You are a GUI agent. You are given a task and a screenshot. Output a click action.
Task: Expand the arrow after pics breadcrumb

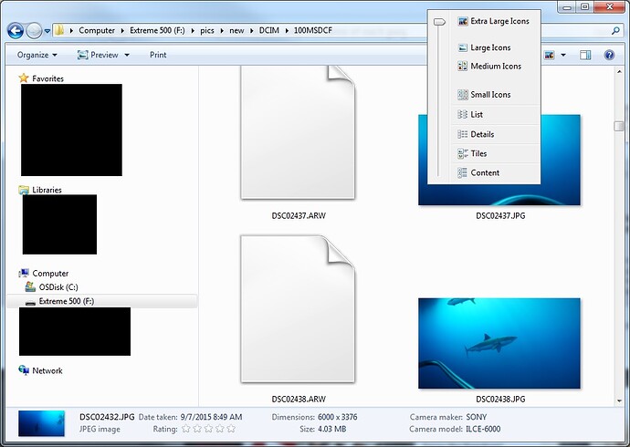(x=222, y=30)
